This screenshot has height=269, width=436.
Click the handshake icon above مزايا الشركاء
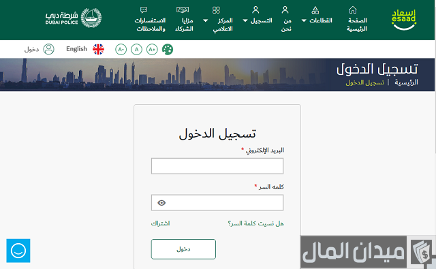pyautogui.click(x=183, y=10)
